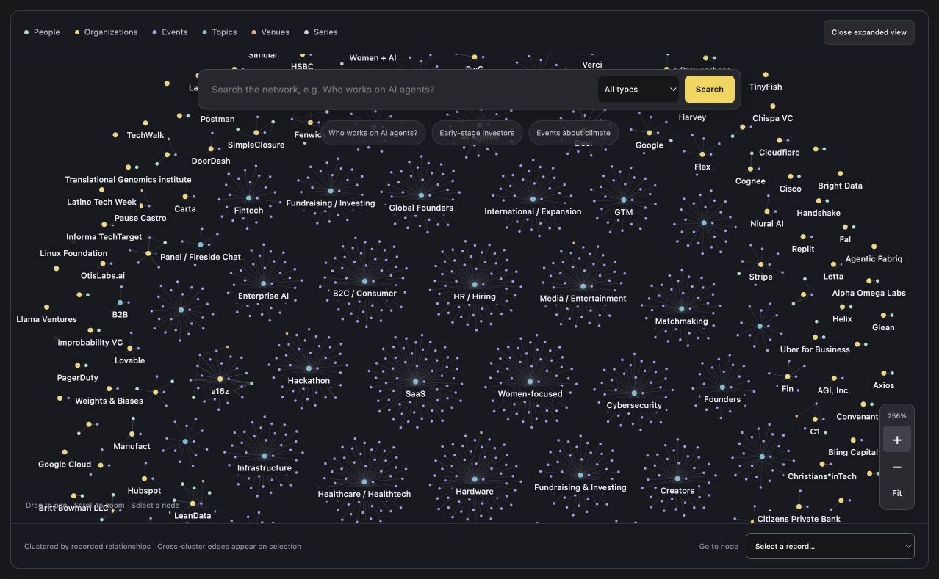This screenshot has height=579, width=939.
Task: Click the Uber for Business label
Action: point(815,349)
